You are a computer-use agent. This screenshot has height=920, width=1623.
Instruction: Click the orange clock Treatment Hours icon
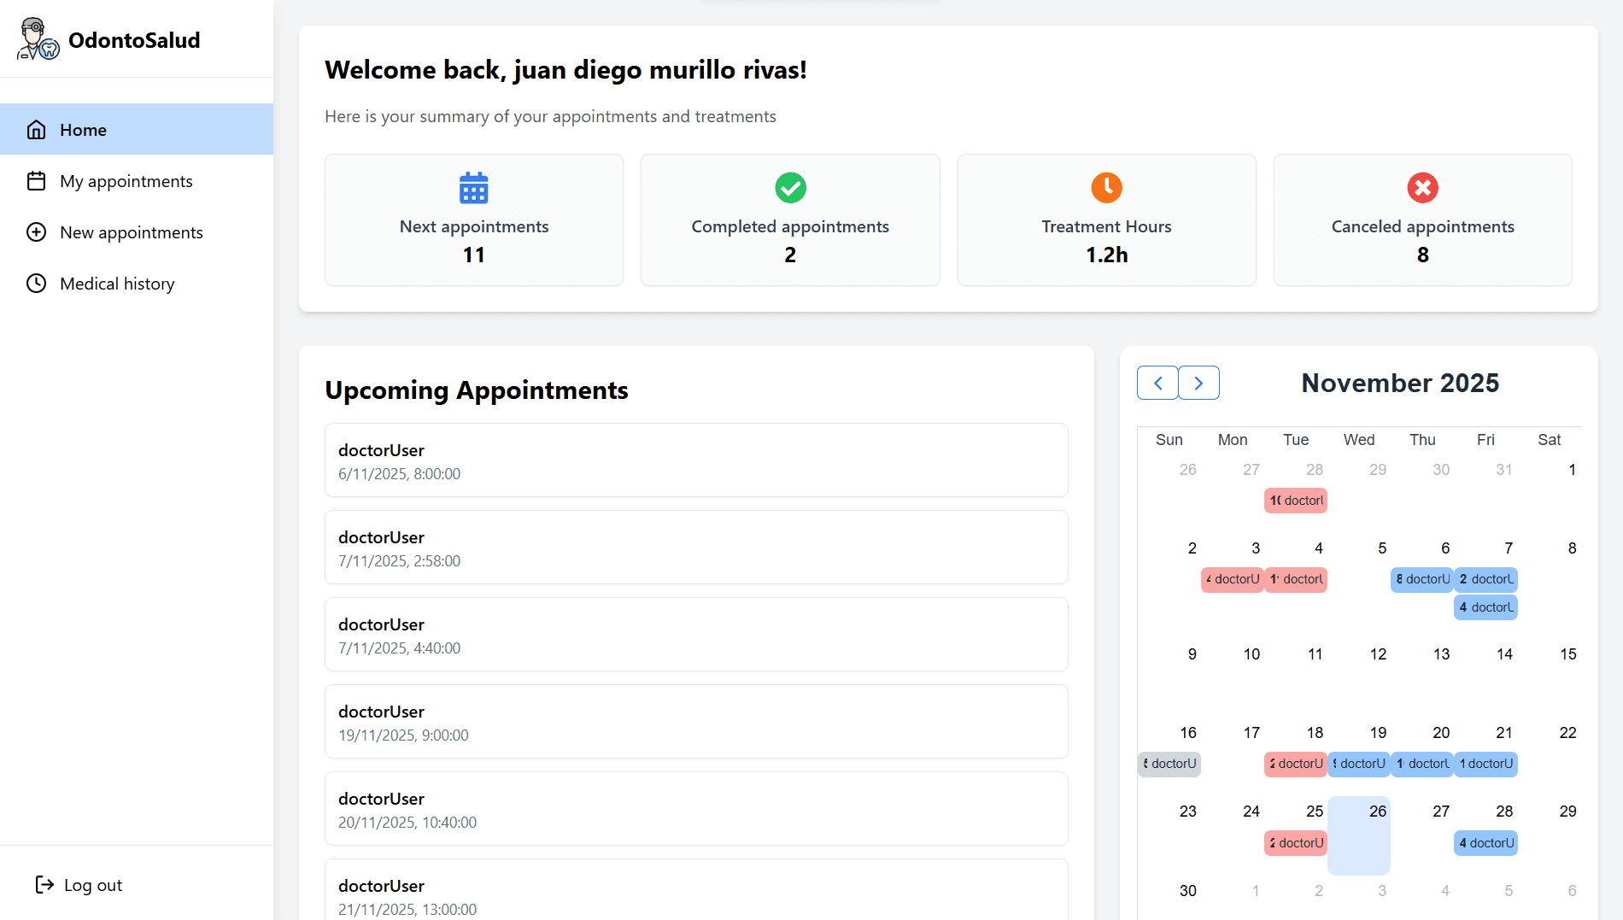1106,188
